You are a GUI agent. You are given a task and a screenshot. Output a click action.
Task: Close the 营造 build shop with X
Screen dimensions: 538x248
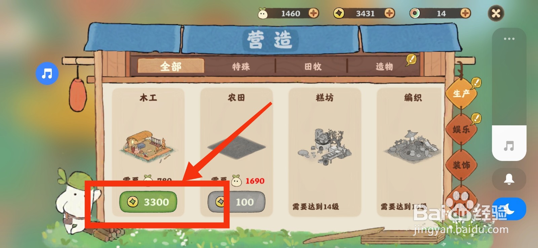pos(496,13)
